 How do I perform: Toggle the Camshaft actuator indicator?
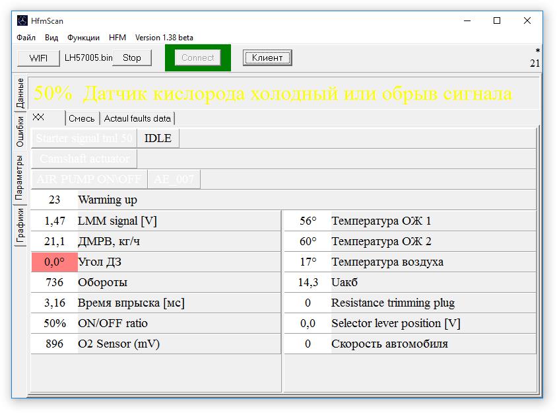pyautogui.click(x=84, y=159)
